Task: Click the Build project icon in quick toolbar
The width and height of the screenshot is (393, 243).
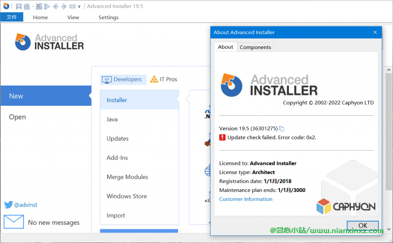Action: 26,7
